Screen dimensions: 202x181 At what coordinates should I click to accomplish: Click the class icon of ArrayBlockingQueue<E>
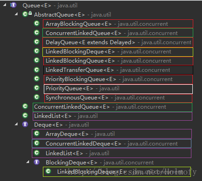[36, 23]
